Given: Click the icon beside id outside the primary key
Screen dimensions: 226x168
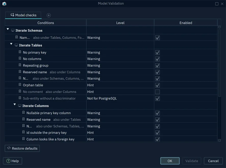Looking at the screenshot, I should tap(23, 132).
